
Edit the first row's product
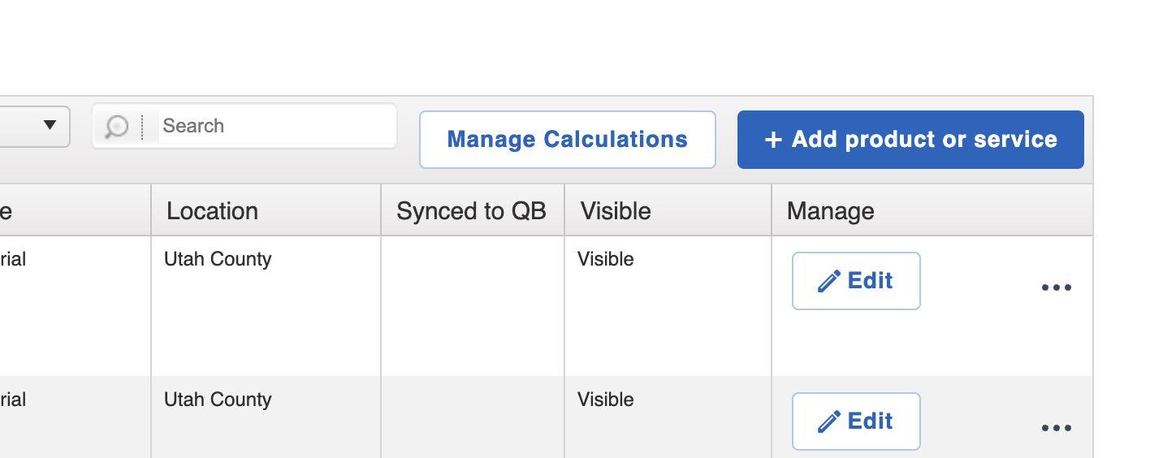(856, 281)
